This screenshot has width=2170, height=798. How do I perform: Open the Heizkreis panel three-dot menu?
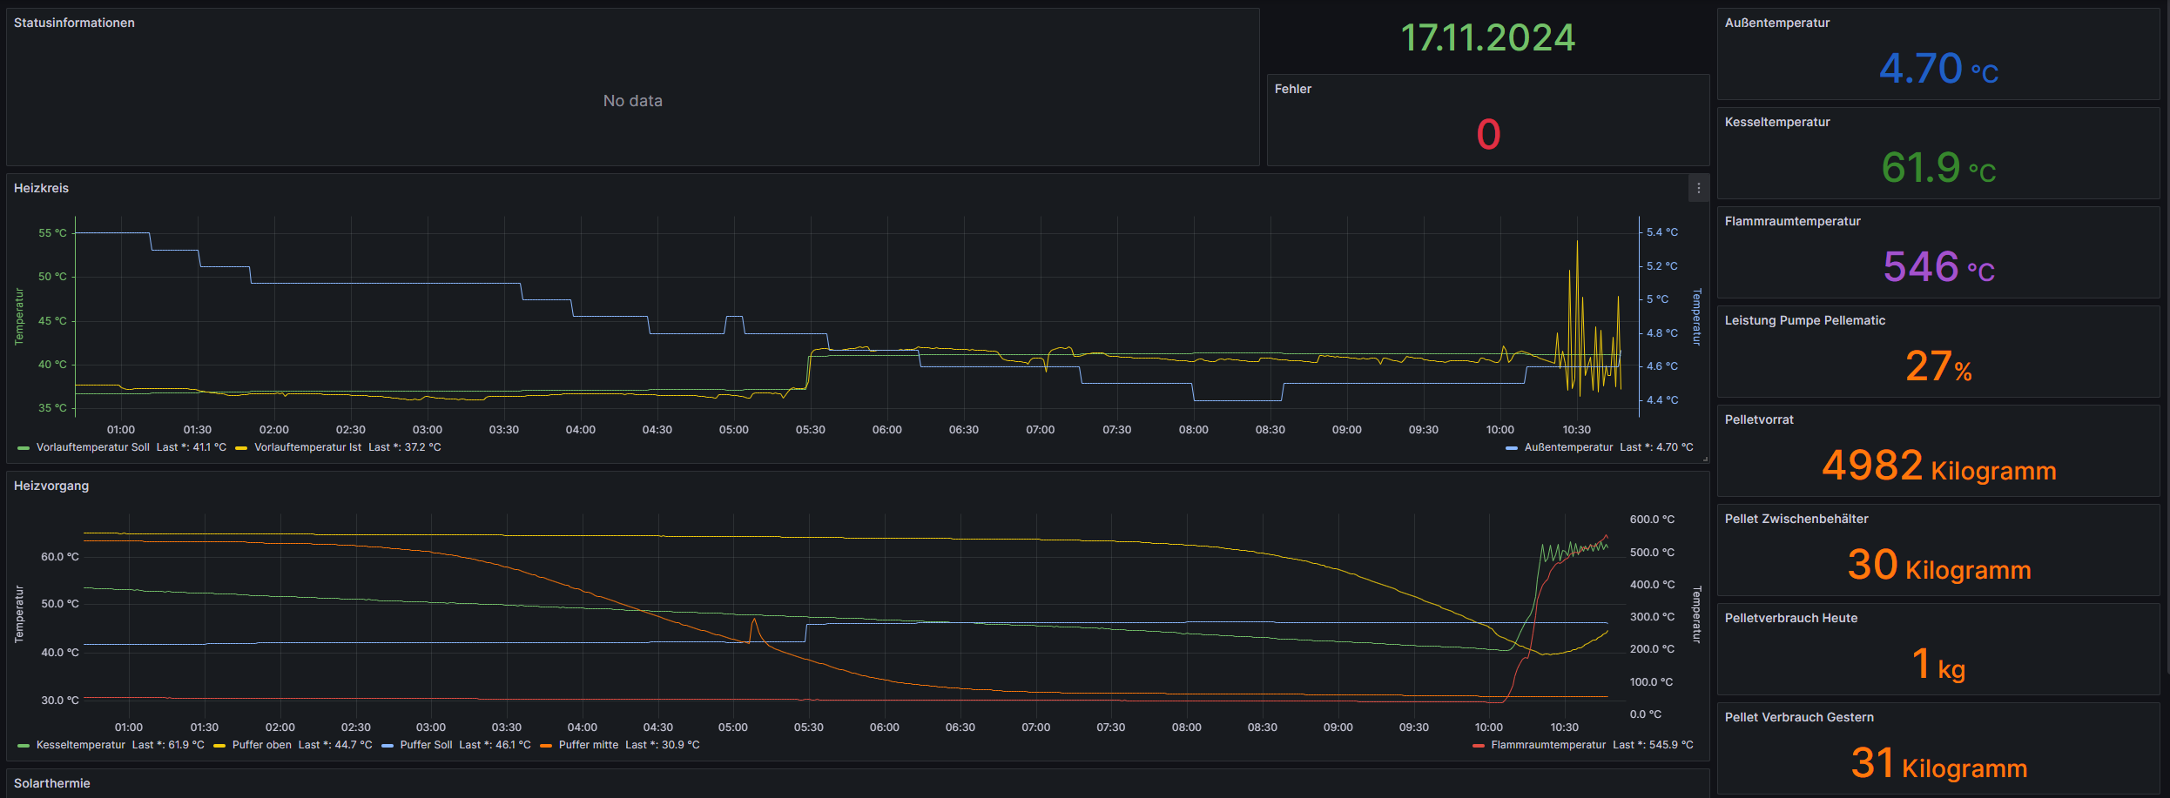coord(1698,188)
